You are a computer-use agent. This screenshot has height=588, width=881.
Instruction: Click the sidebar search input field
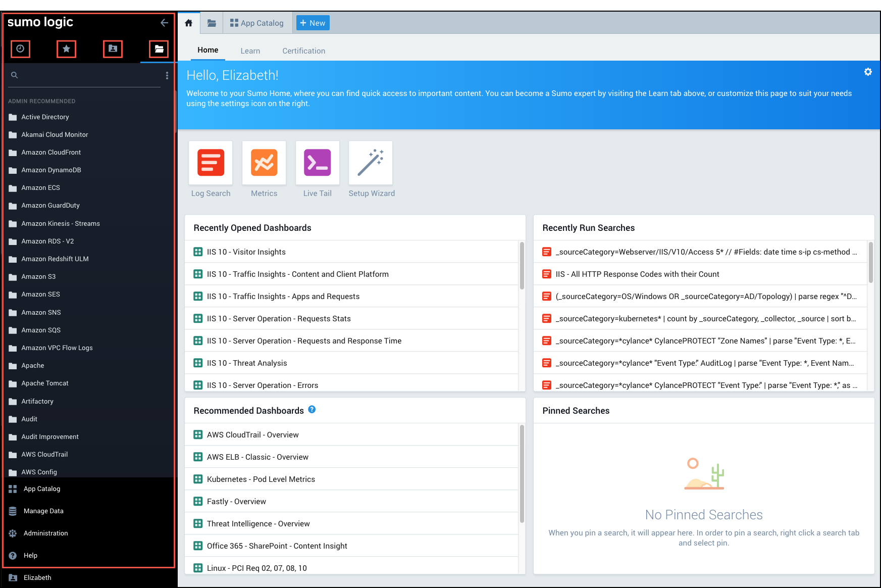[86, 75]
